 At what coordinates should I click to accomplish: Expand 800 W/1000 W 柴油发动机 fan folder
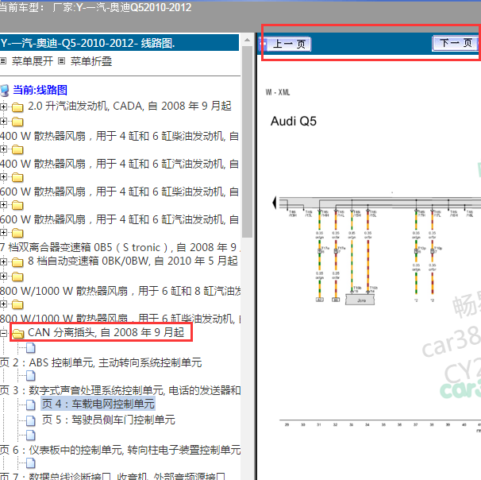(x=3, y=304)
